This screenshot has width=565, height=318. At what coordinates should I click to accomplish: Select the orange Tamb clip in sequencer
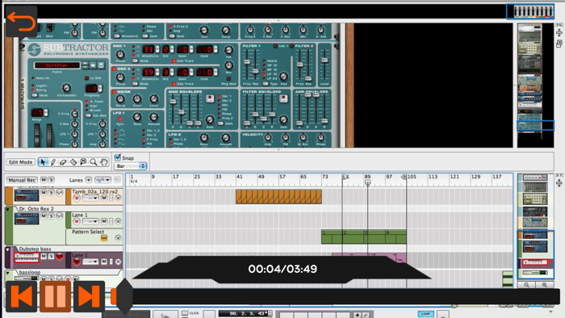(278, 197)
